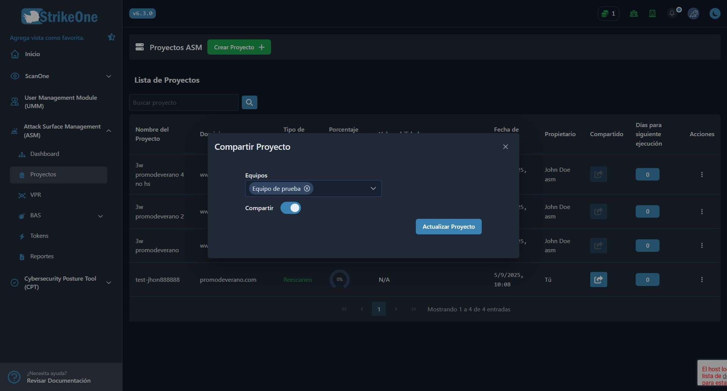The image size is (727, 391).
Task: Click test-jhon888888 project name
Action: pyautogui.click(x=157, y=280)
